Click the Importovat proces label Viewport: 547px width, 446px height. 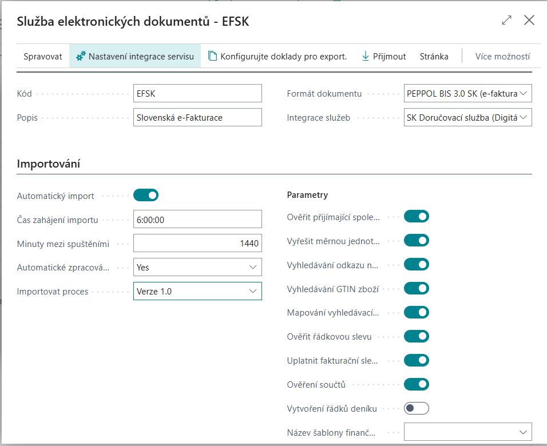(x=52, y=292)
